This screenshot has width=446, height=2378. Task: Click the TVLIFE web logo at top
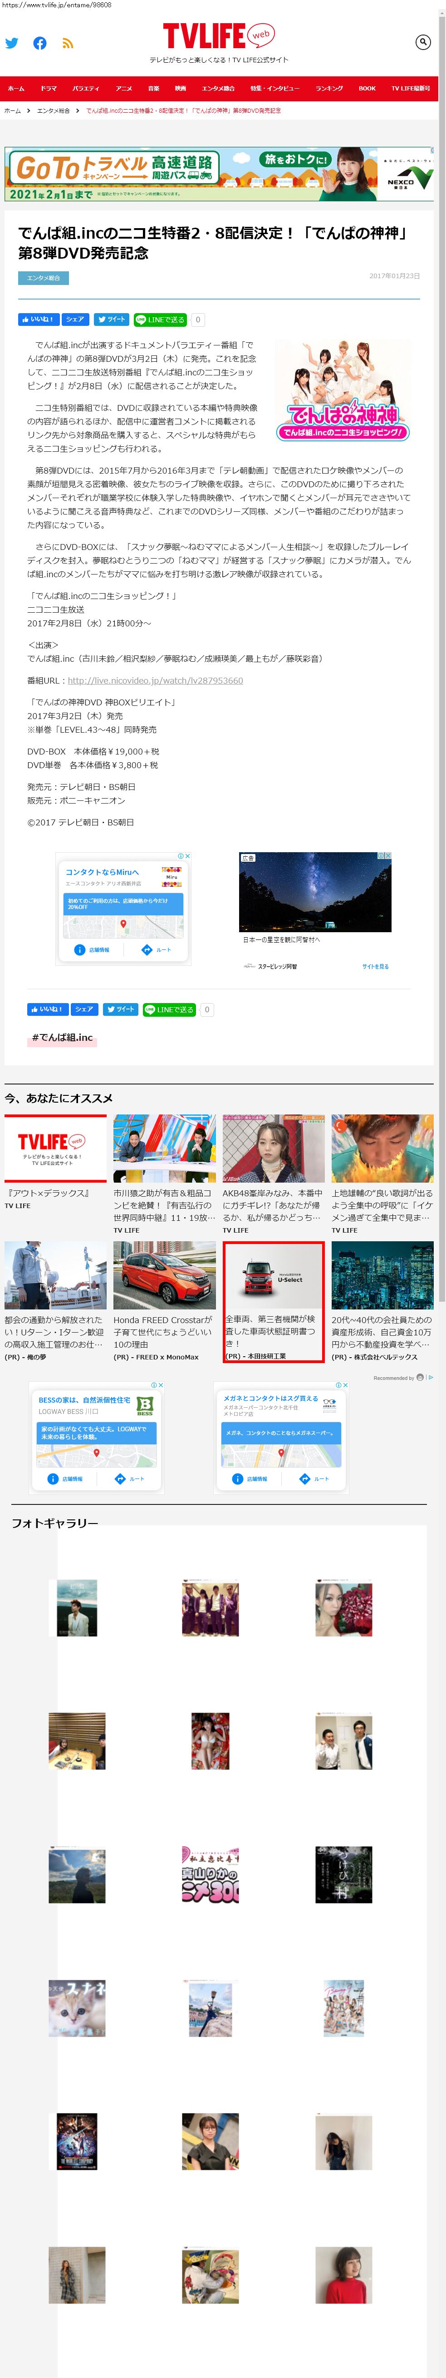pos(218,36)
